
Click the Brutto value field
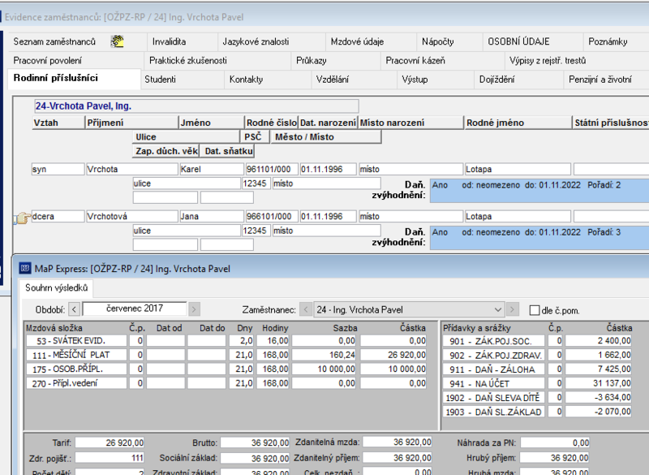click(x=255, y=443)
